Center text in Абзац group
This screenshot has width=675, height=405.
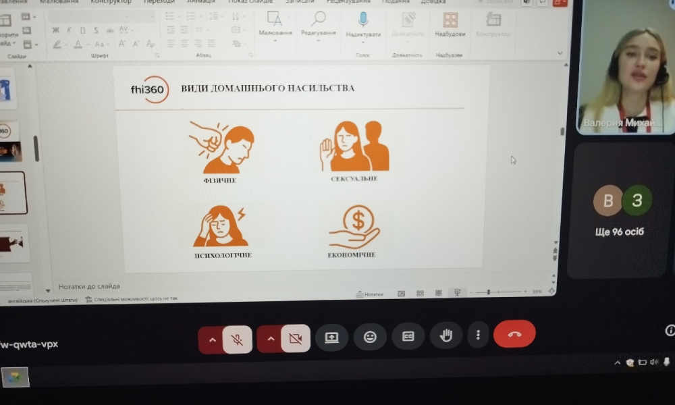coord(184,43)
